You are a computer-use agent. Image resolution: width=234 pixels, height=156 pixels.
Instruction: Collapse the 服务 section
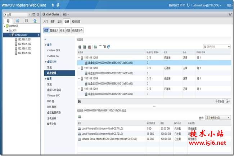46,45
